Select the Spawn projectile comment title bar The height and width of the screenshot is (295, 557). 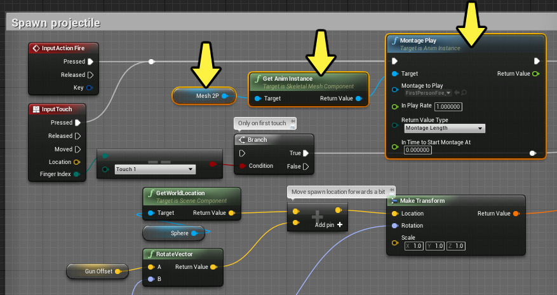tap(58, 23)
